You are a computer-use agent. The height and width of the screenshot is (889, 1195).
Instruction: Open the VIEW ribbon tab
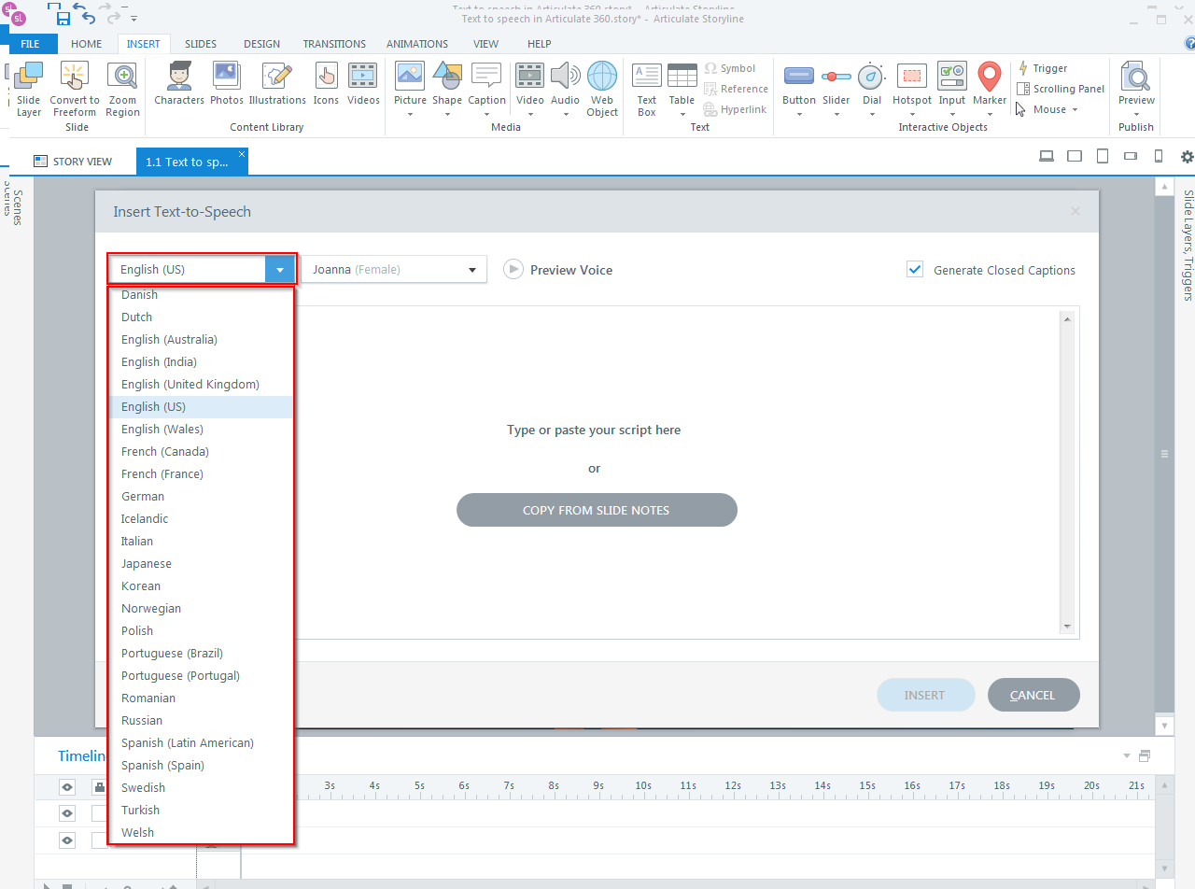pyautogui.click(x=486, y=44)
